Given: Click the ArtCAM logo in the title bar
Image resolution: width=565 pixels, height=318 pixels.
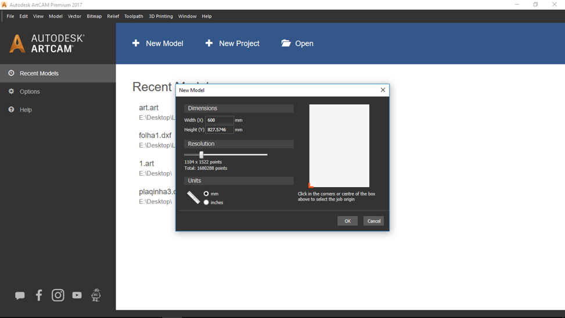Looking at the screenshot, I should (4, 5).
